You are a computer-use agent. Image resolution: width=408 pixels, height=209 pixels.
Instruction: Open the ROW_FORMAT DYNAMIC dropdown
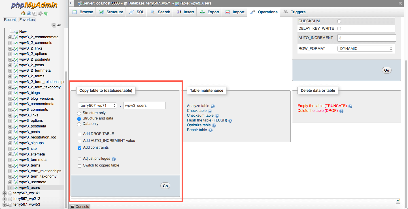(x=365, y=48)
